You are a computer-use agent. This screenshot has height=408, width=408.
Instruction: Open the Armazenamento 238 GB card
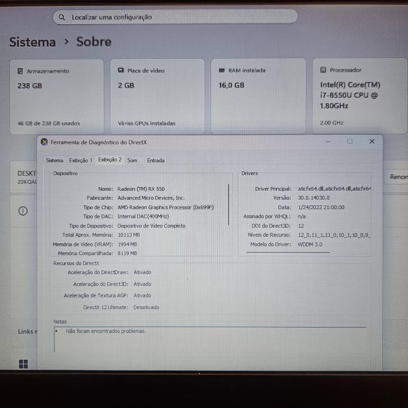(x=57, y=97)
